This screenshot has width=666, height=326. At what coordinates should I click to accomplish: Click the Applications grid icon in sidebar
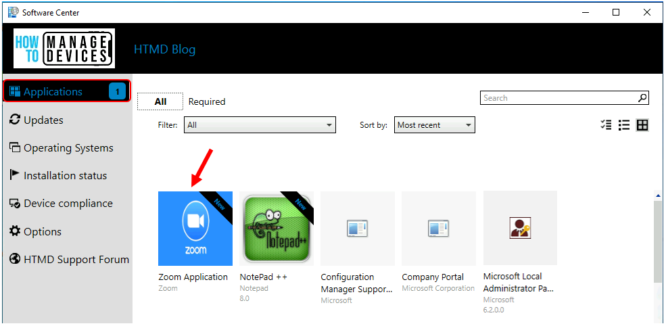[x=15, y=91]
